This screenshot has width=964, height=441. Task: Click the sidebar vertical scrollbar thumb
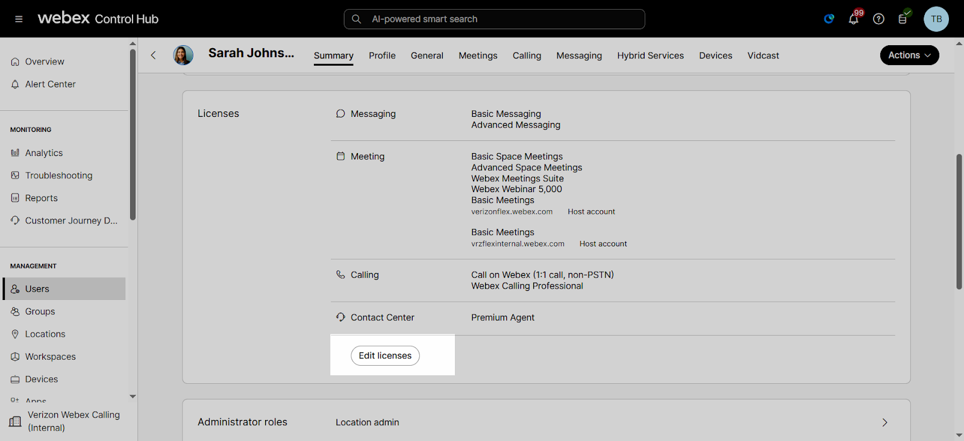(x=133, y=135)
